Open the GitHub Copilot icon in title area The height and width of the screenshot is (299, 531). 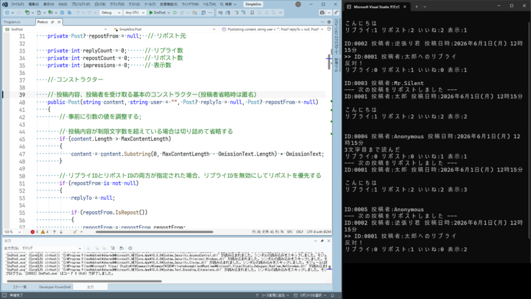click(x=322, y=12)
